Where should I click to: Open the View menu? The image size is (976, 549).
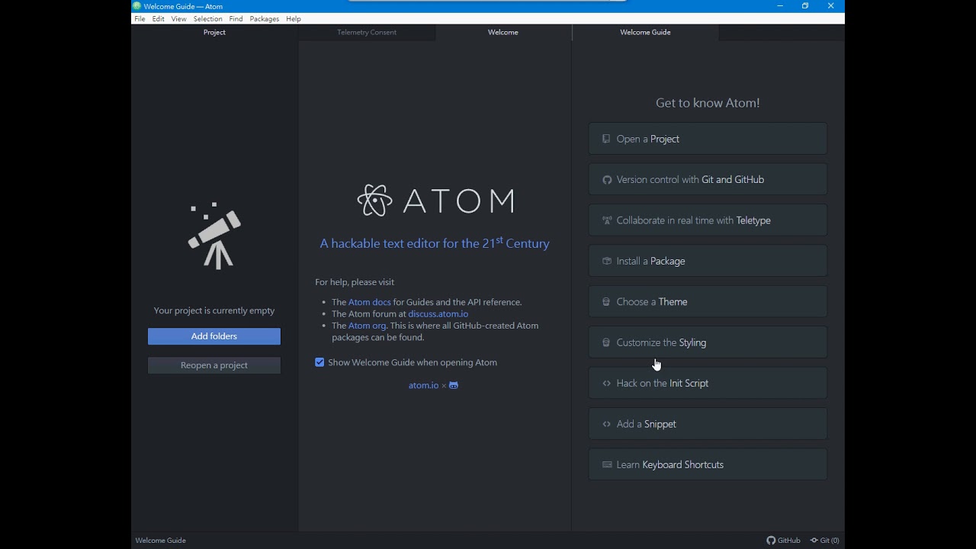(x=178, y=19)
